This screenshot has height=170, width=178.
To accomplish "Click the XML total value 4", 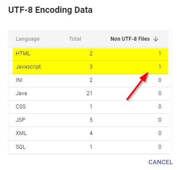I will coord(91,133).
